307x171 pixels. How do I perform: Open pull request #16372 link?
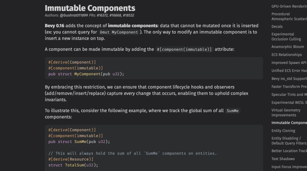point(102,15)
